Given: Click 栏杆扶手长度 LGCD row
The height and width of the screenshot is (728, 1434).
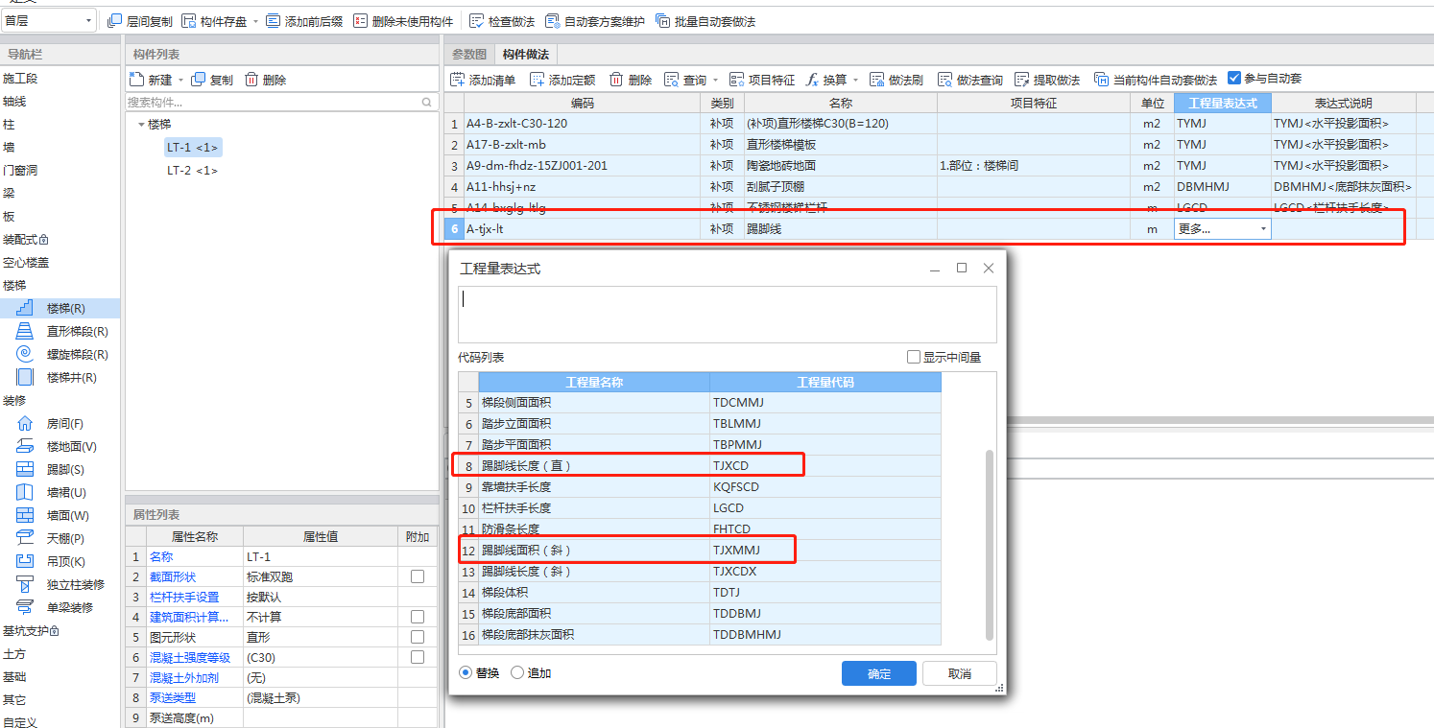Looking at the screenshot, I should pyautogui.click(x=700, y=507).
